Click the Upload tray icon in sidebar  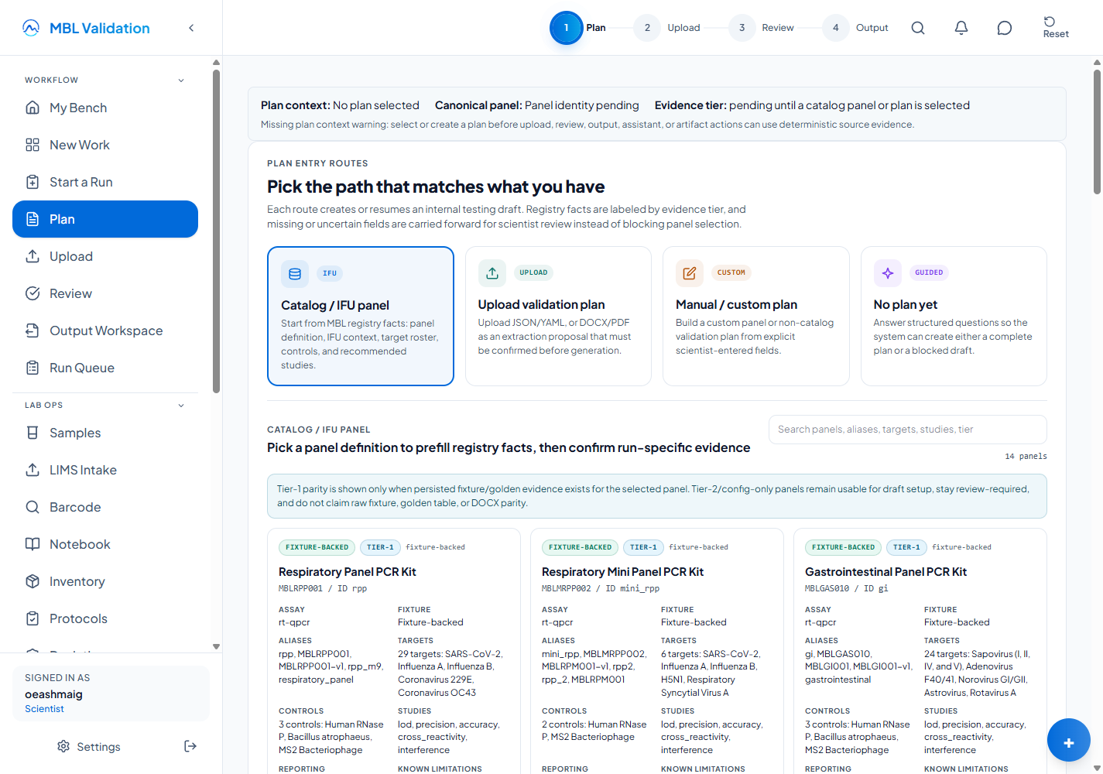point(33,256)
